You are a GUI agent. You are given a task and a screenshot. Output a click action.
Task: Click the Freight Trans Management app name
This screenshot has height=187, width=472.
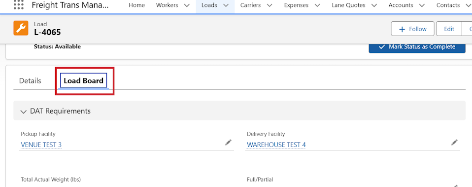coord(70,5)
